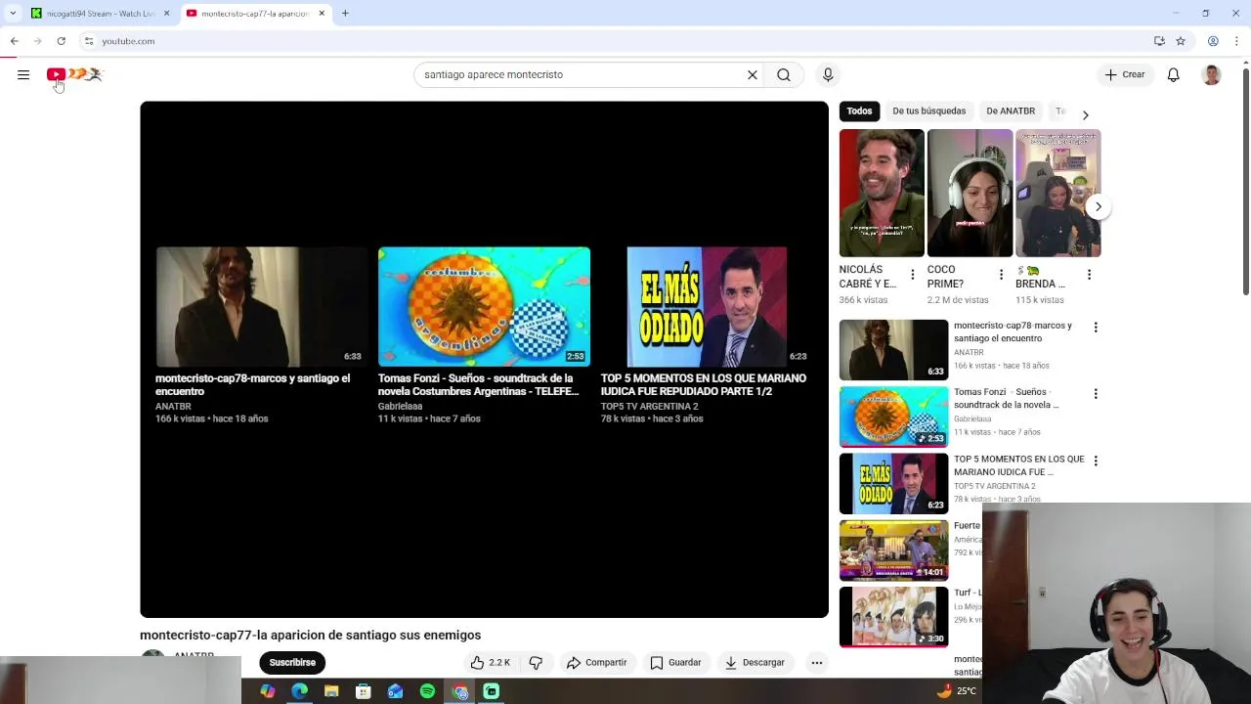Open options for sidebar Tomas Fonzi video
This screenshot has width=1251, height=704.
[x=1096, y=394]
